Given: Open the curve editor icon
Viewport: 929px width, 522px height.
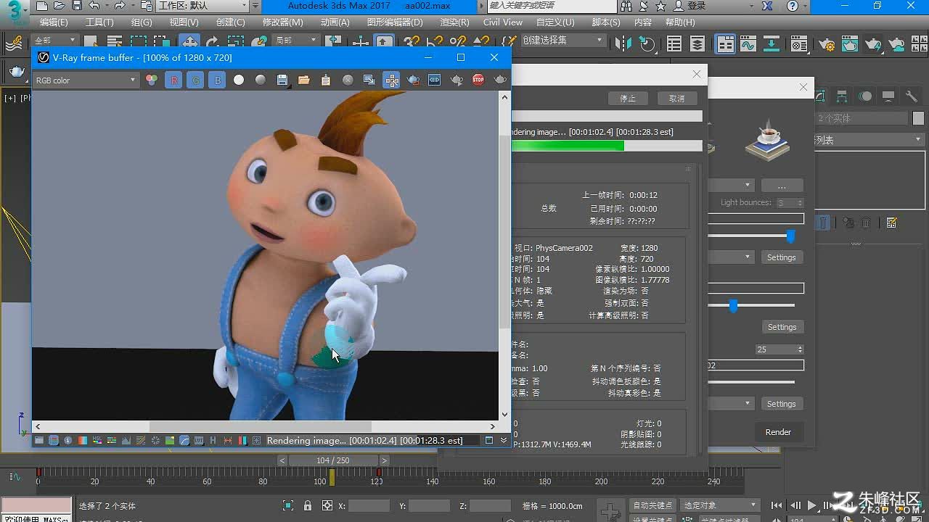Looking at the screenshot, I should tap(748, 43).
